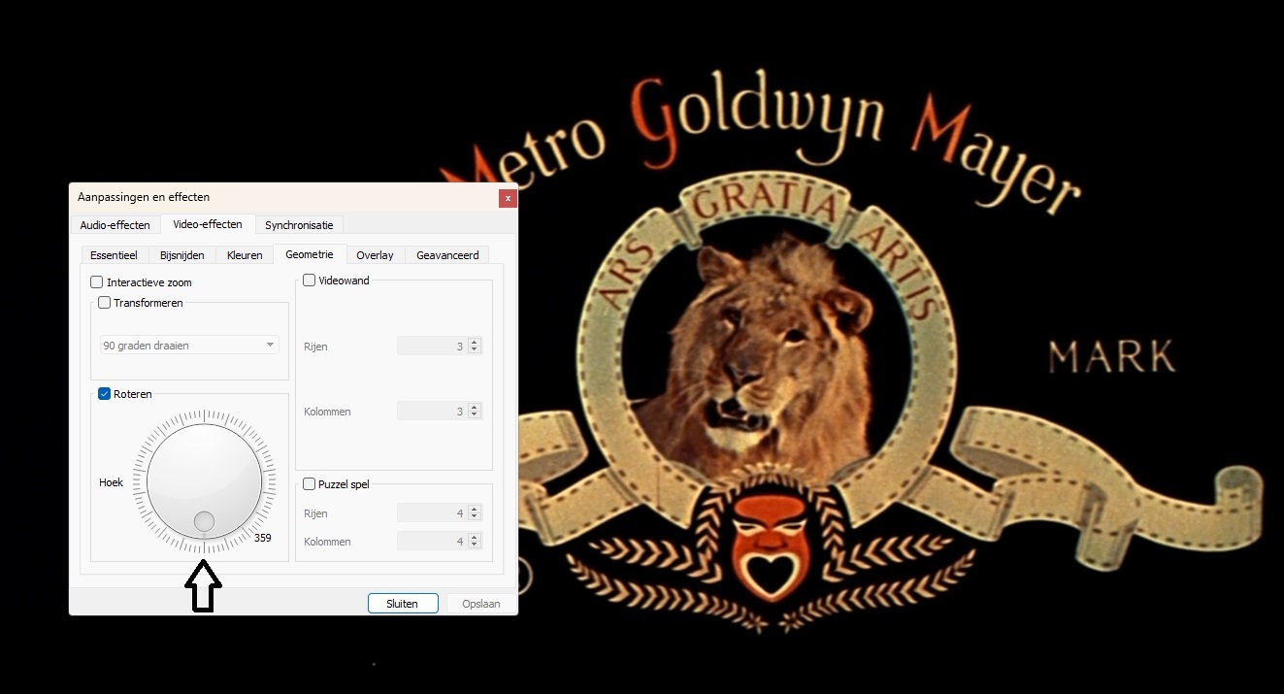
Task: Enable the Videowand checkbox
Action: (310, 281)
